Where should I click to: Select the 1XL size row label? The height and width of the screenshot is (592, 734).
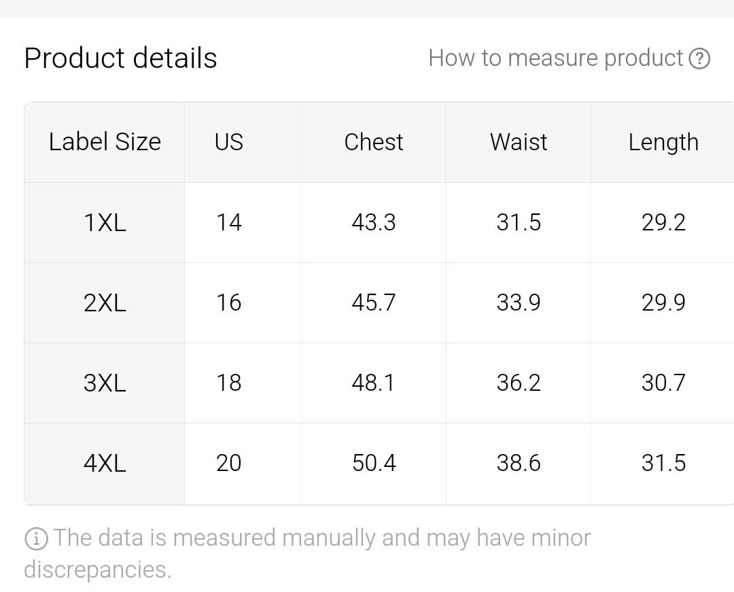tap(105, 222)
